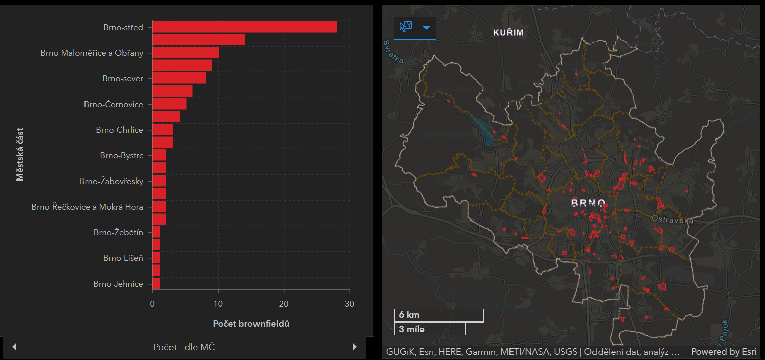Viewport: 765px width, 360px height.
Task: Select the Brno-sever bar on the chart
Action: click(x=179, y=78)
